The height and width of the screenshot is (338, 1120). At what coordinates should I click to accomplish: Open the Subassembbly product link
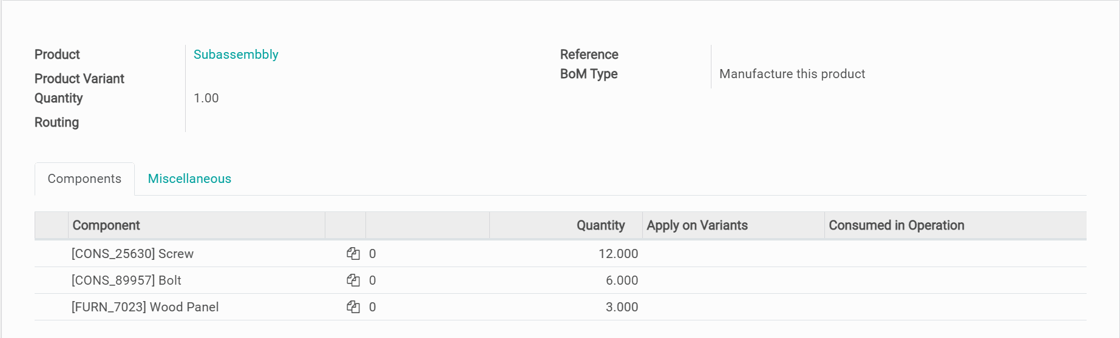point(236,55)
